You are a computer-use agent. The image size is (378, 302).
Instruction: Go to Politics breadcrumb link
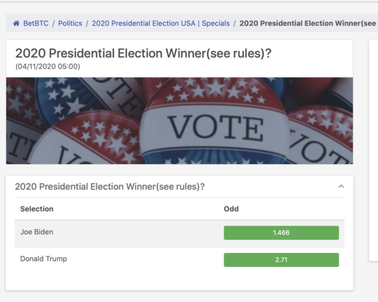(70, 23)
